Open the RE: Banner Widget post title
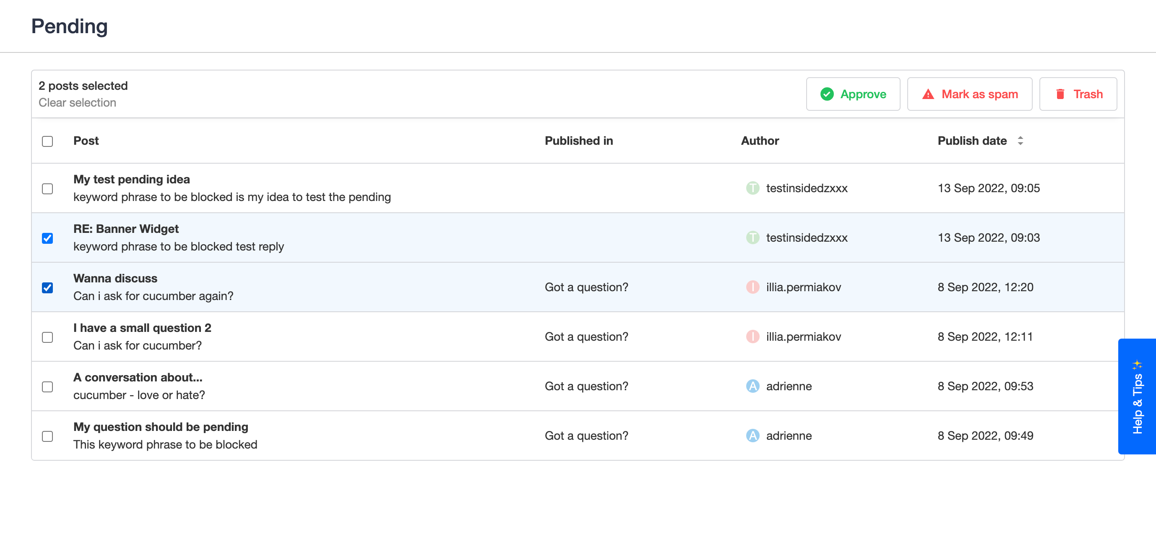This screenshot has width=1156, height=548. (x=126, y=229)
